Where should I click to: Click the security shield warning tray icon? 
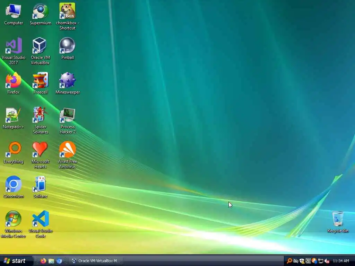tap(302, 261)
